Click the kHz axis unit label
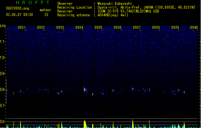 click(3, 26)
